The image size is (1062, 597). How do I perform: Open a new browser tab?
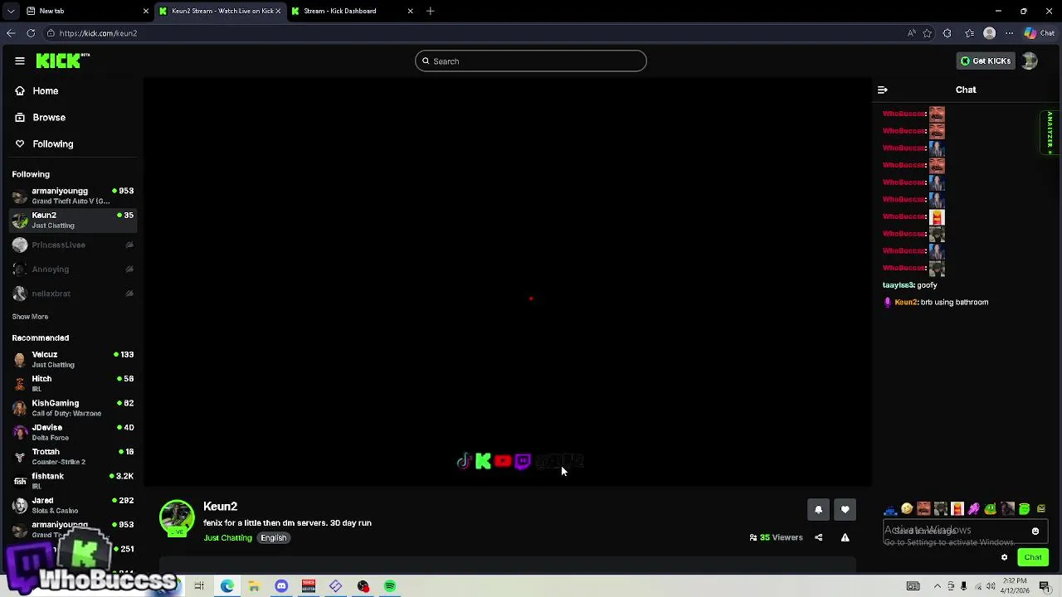tap(430, 11)
